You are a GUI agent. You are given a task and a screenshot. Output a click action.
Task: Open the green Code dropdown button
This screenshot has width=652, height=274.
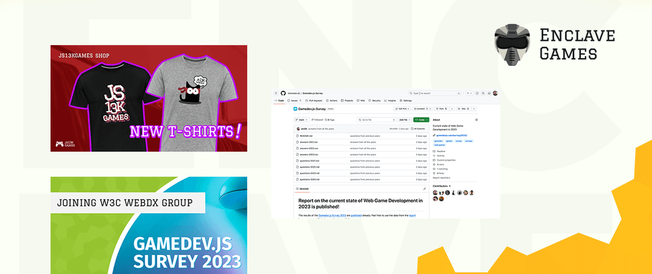tap(421, 120)
